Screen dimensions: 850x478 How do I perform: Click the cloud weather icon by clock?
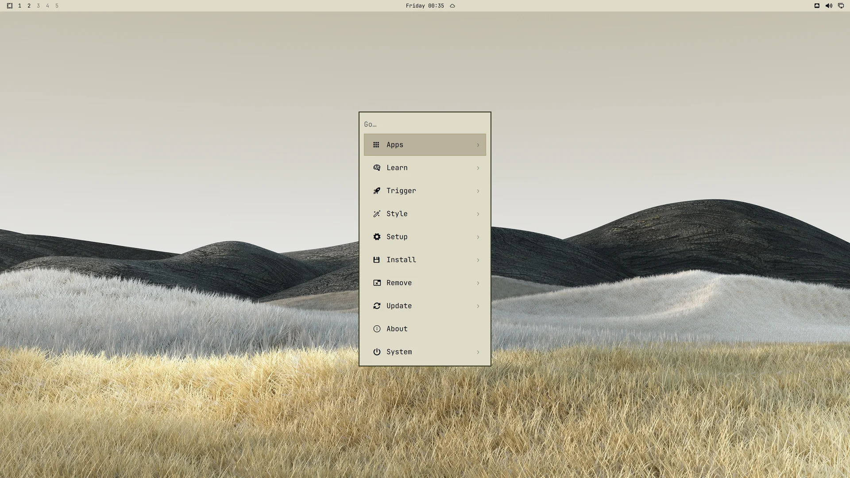click(452, 6)
